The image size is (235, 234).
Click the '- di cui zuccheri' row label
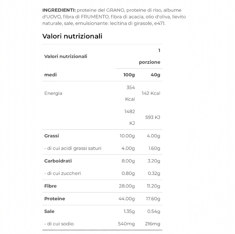point(62,173)
